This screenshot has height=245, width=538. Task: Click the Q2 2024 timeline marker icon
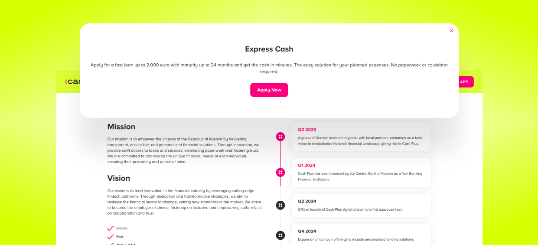coord(280,205)
